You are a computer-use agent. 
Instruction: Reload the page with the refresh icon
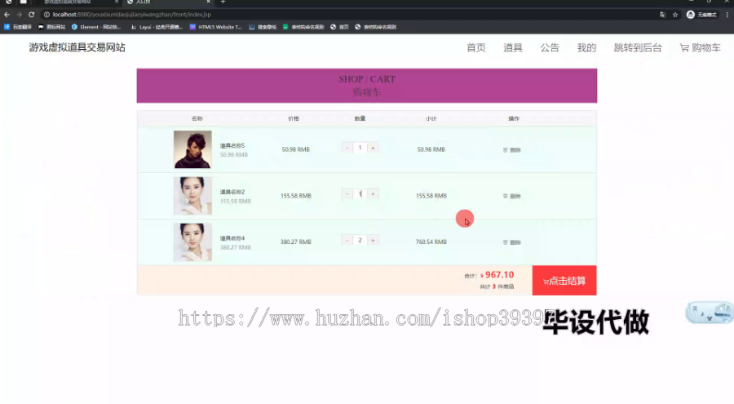pos(31,15)
